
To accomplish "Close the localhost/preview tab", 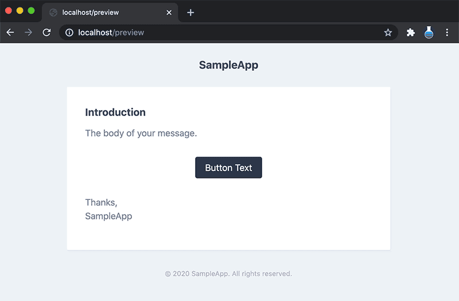I will coord(169,13).
